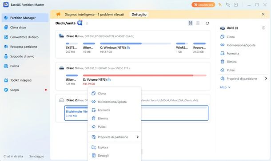
Task: Select the Recove... 21,03 GB partition
Action: 199,48
